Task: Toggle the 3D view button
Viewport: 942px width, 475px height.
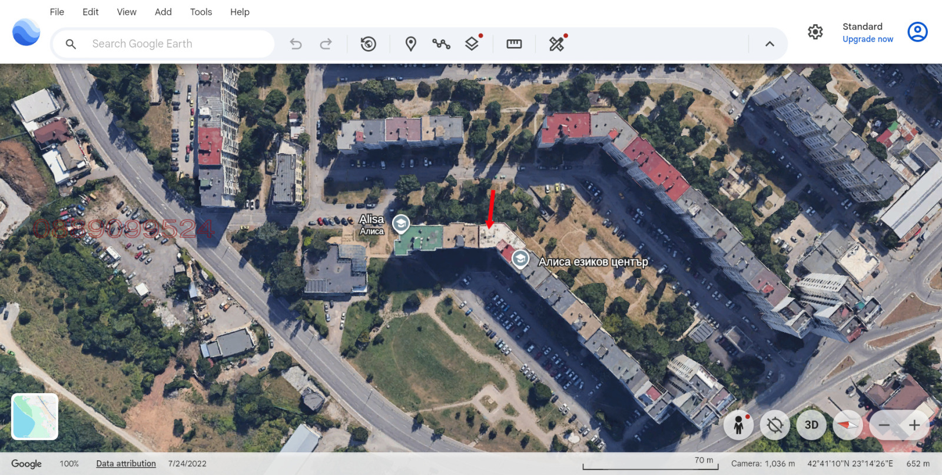Action: [x=811, y=425]
